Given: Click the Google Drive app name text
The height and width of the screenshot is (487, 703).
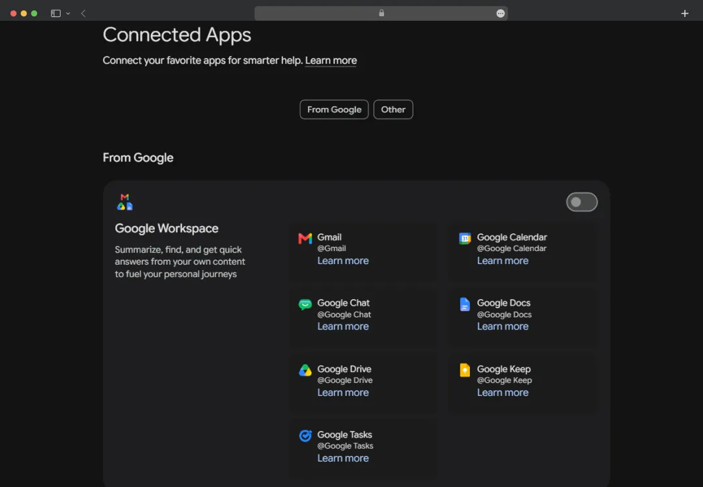Looking at the screenshot, I should tap(344, 369).
